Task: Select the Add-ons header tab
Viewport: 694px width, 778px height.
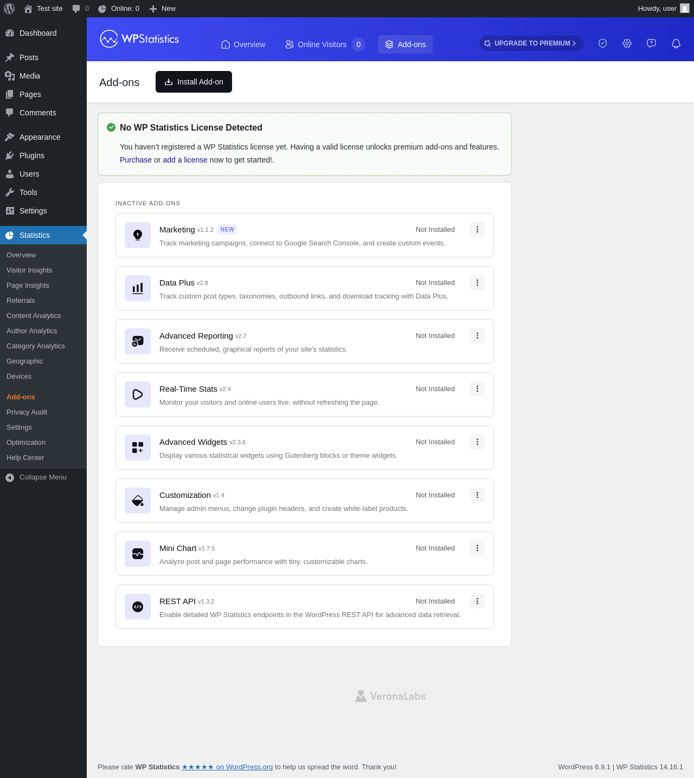Action: click(x=405, y=44)
